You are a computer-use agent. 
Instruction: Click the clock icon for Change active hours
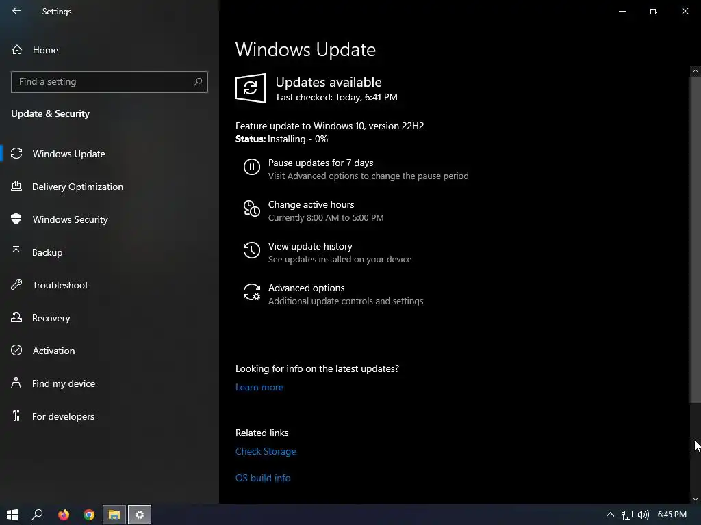point(252,208)
